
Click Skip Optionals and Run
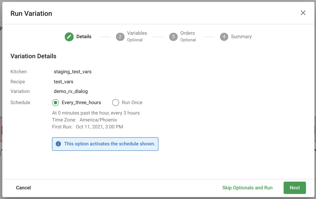(247, 188)
